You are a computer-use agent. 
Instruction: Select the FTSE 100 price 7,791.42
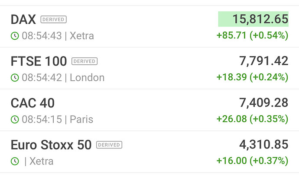pyautogui.click(x=263, y=61)
